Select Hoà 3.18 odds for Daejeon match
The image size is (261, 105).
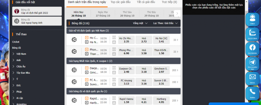tap(144, 70)
